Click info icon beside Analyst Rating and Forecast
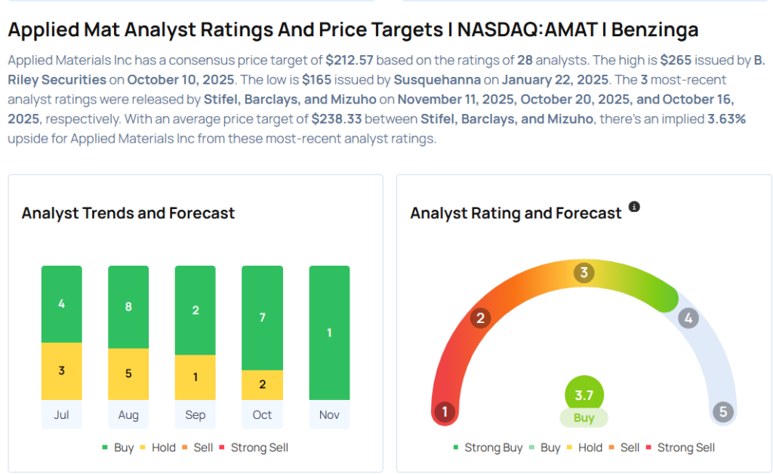Screen dimensions: 773x474 tap(634, 207)
